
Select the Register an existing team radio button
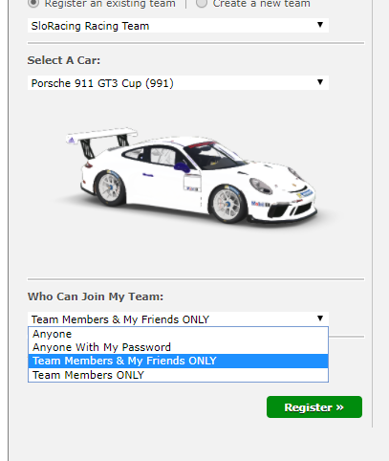[33, 3]
